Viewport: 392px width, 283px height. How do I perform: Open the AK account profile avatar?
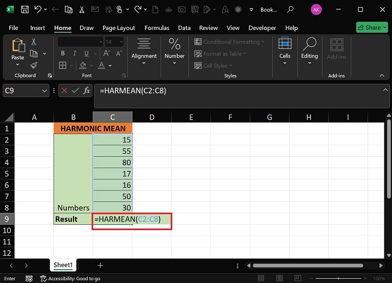pyautogui.click(x=316, y=9)
